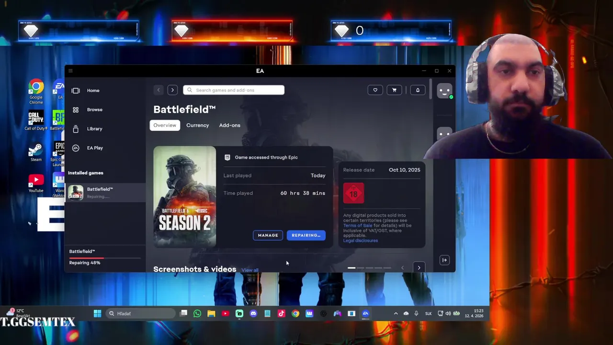
Task: Open the profile avatar with green status
Action: pyautogui.click(x=444, y=91)
